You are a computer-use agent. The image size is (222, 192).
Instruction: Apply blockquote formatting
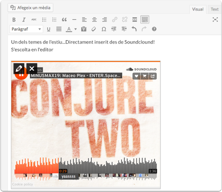(x=64, y=20)
